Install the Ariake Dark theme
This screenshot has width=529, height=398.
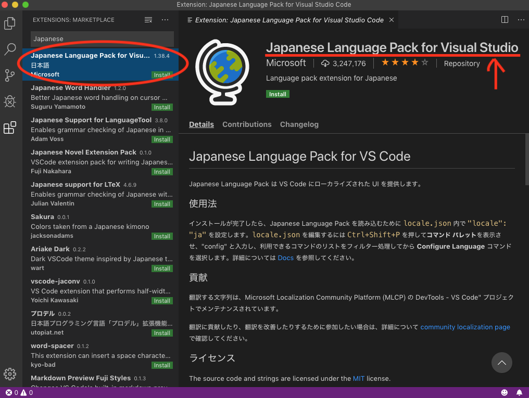click(x=162, y=268)
